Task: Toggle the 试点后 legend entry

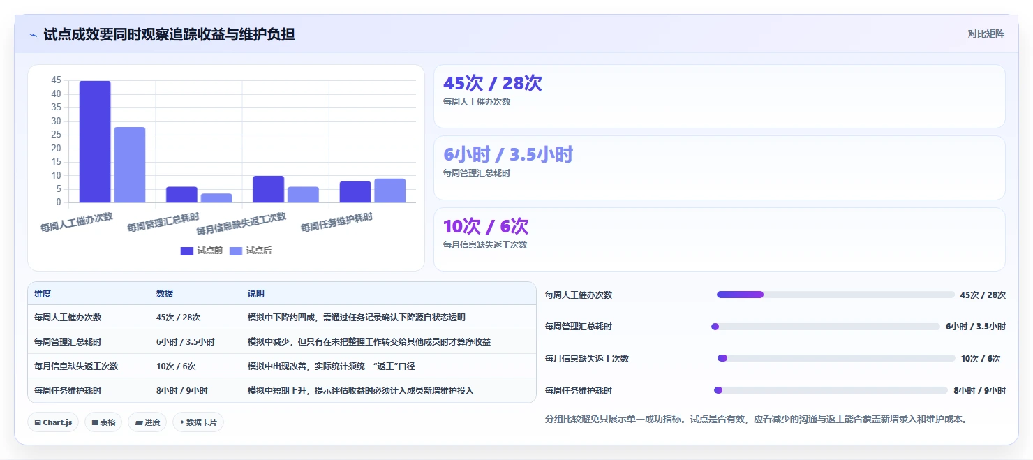Action: click(x=251, y=251)
